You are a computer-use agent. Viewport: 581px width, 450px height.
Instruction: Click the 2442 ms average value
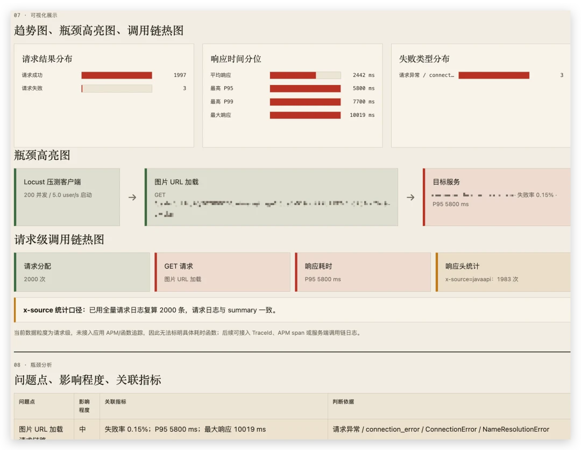click(x=364, y=75)
